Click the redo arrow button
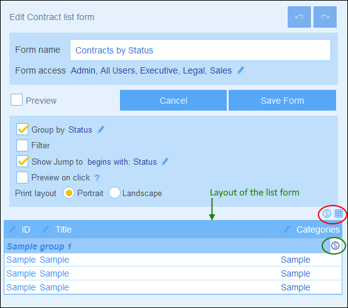The image size is (348, 308). [x=325, y=17]
